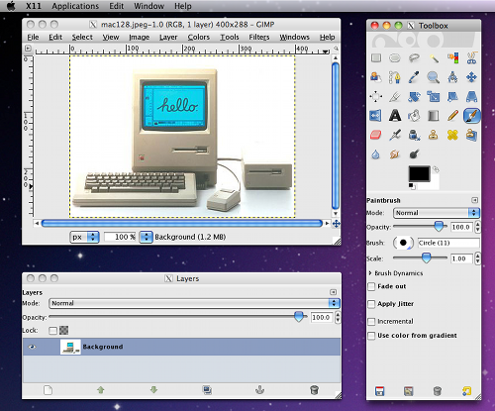Hide the Background layer via eye icon
Screen dimensions: 495x411
[x=32, y=347]
